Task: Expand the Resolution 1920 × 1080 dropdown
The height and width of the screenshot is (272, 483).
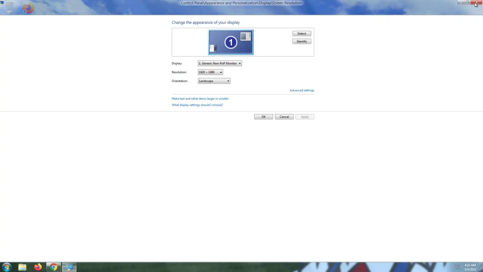Action: pos(210,72)
